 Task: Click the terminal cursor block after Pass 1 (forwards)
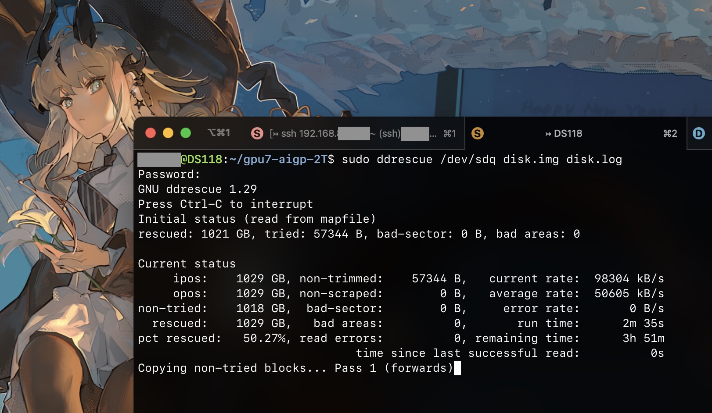[x=457, y=368]
